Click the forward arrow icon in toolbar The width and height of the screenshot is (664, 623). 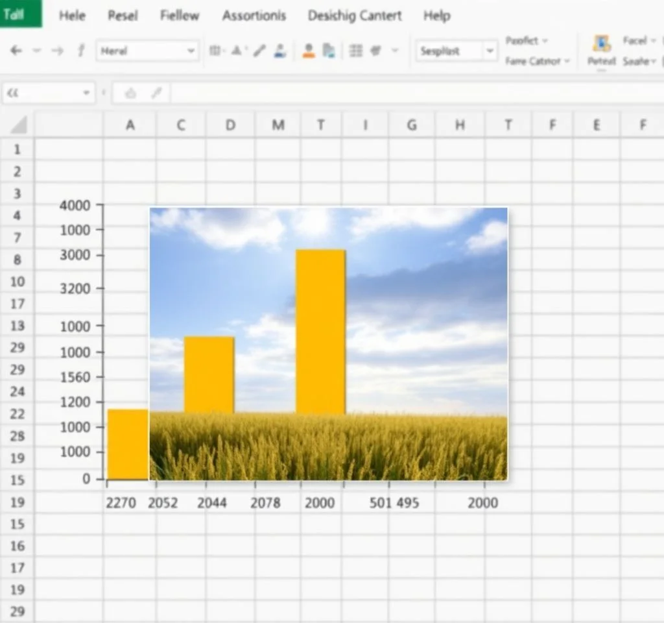58,51
